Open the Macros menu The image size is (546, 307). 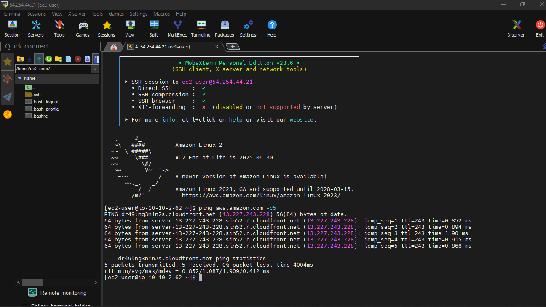161,14
